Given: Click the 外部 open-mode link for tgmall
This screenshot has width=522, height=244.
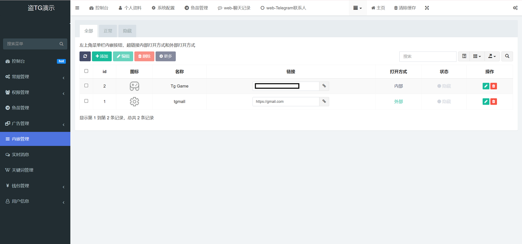Looking at the screenshot, I should pos(398,102).
